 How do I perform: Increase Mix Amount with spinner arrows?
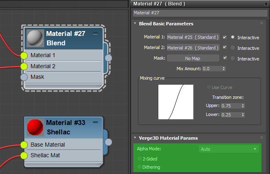click(224, 68)
